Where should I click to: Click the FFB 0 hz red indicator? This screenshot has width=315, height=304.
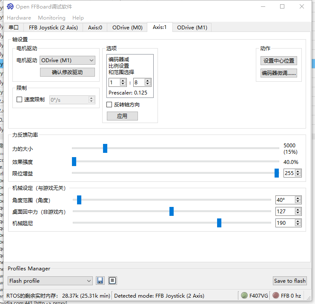pyautogui.click(x=276, y=295)
